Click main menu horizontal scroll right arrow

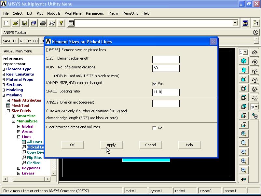tap(48, 179)
